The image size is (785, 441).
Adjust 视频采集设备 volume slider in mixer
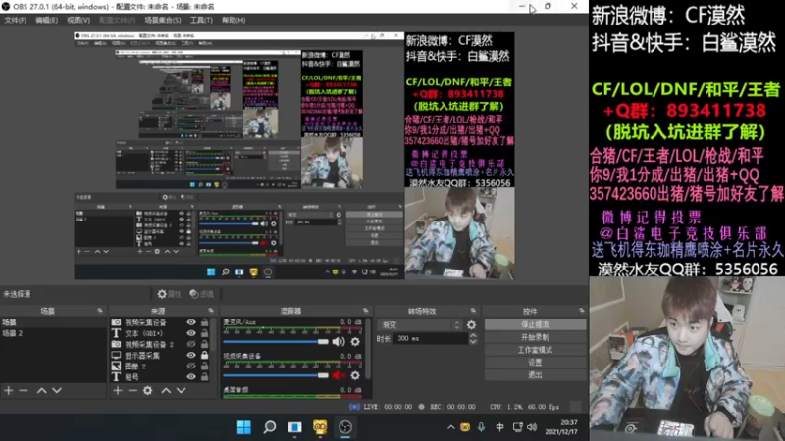pos(276,375)
